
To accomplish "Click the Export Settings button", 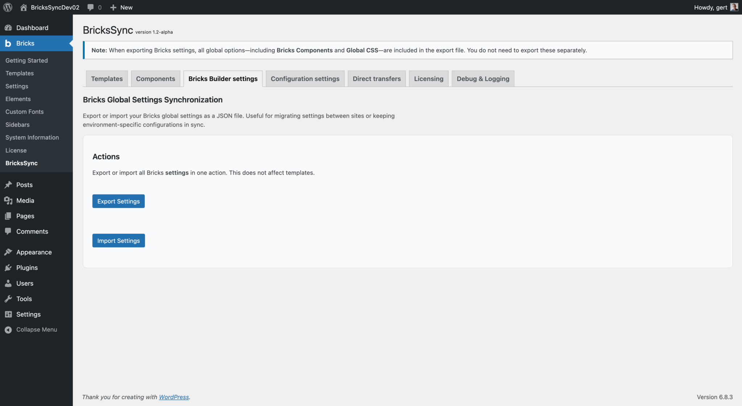I will (118, 201).
